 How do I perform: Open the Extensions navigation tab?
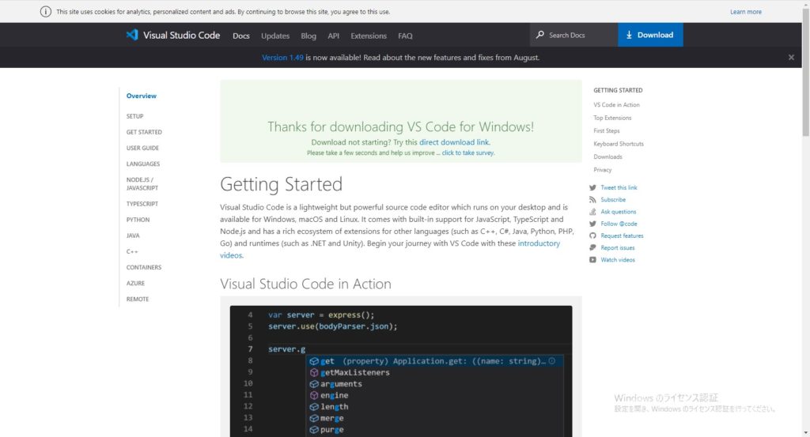pos(369,36)
